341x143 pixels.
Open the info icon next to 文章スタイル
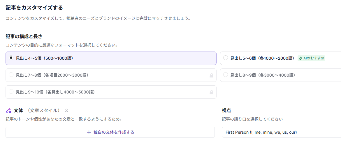click(66, 111)
